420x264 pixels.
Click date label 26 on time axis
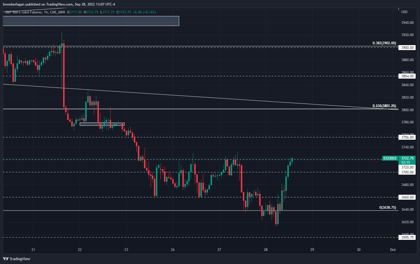[173, 250]
